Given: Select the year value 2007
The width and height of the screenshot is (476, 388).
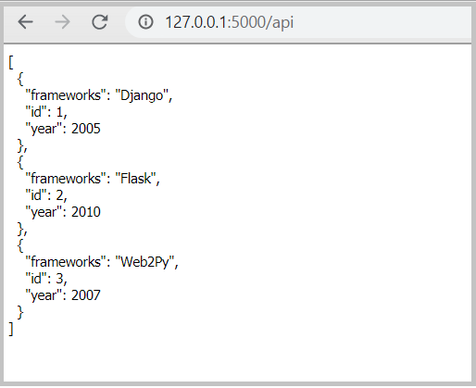Looking at the screenshot, I should click(86, 295).
